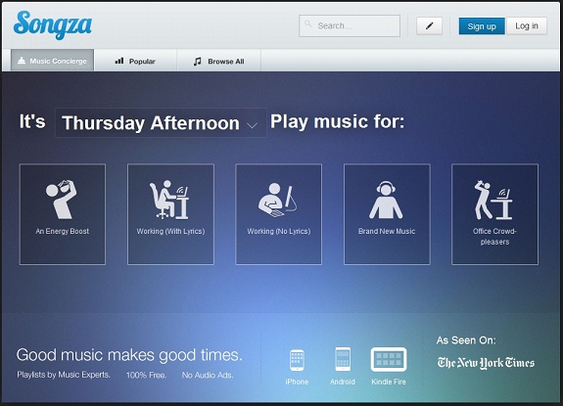Click the Working (With Lyrics) label
This screenshot has height=406, width=563.
[170, 231]
